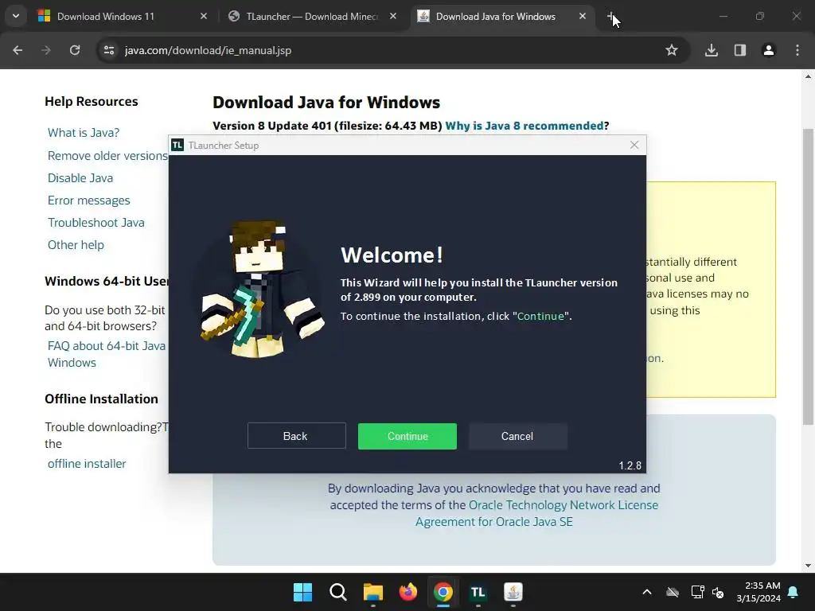
Task: Open the clock and calendar flyout
Action: tap(758, 592)
